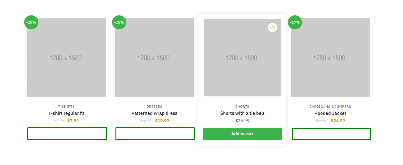Screen dimensions: 403x165
Task: Add Shorts with a tie belt to wishlist
Action: [x=273, y=28]
